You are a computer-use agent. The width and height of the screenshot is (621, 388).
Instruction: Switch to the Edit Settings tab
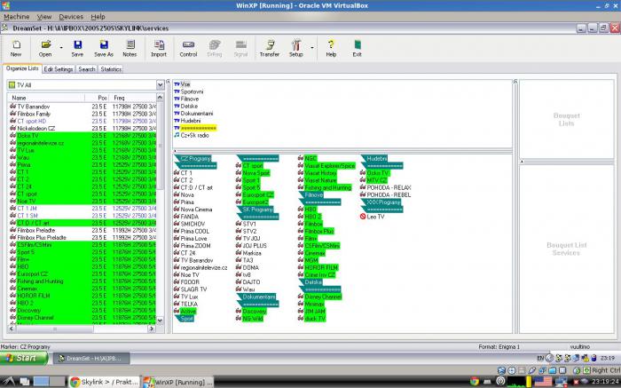(59, 69)
